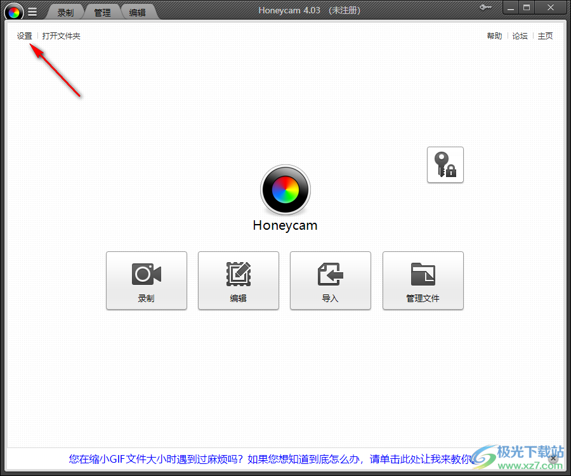The width and height of the screenshot is (571, 476).
Task: Go to the 主页 homepage link
Action: [545, 36]
